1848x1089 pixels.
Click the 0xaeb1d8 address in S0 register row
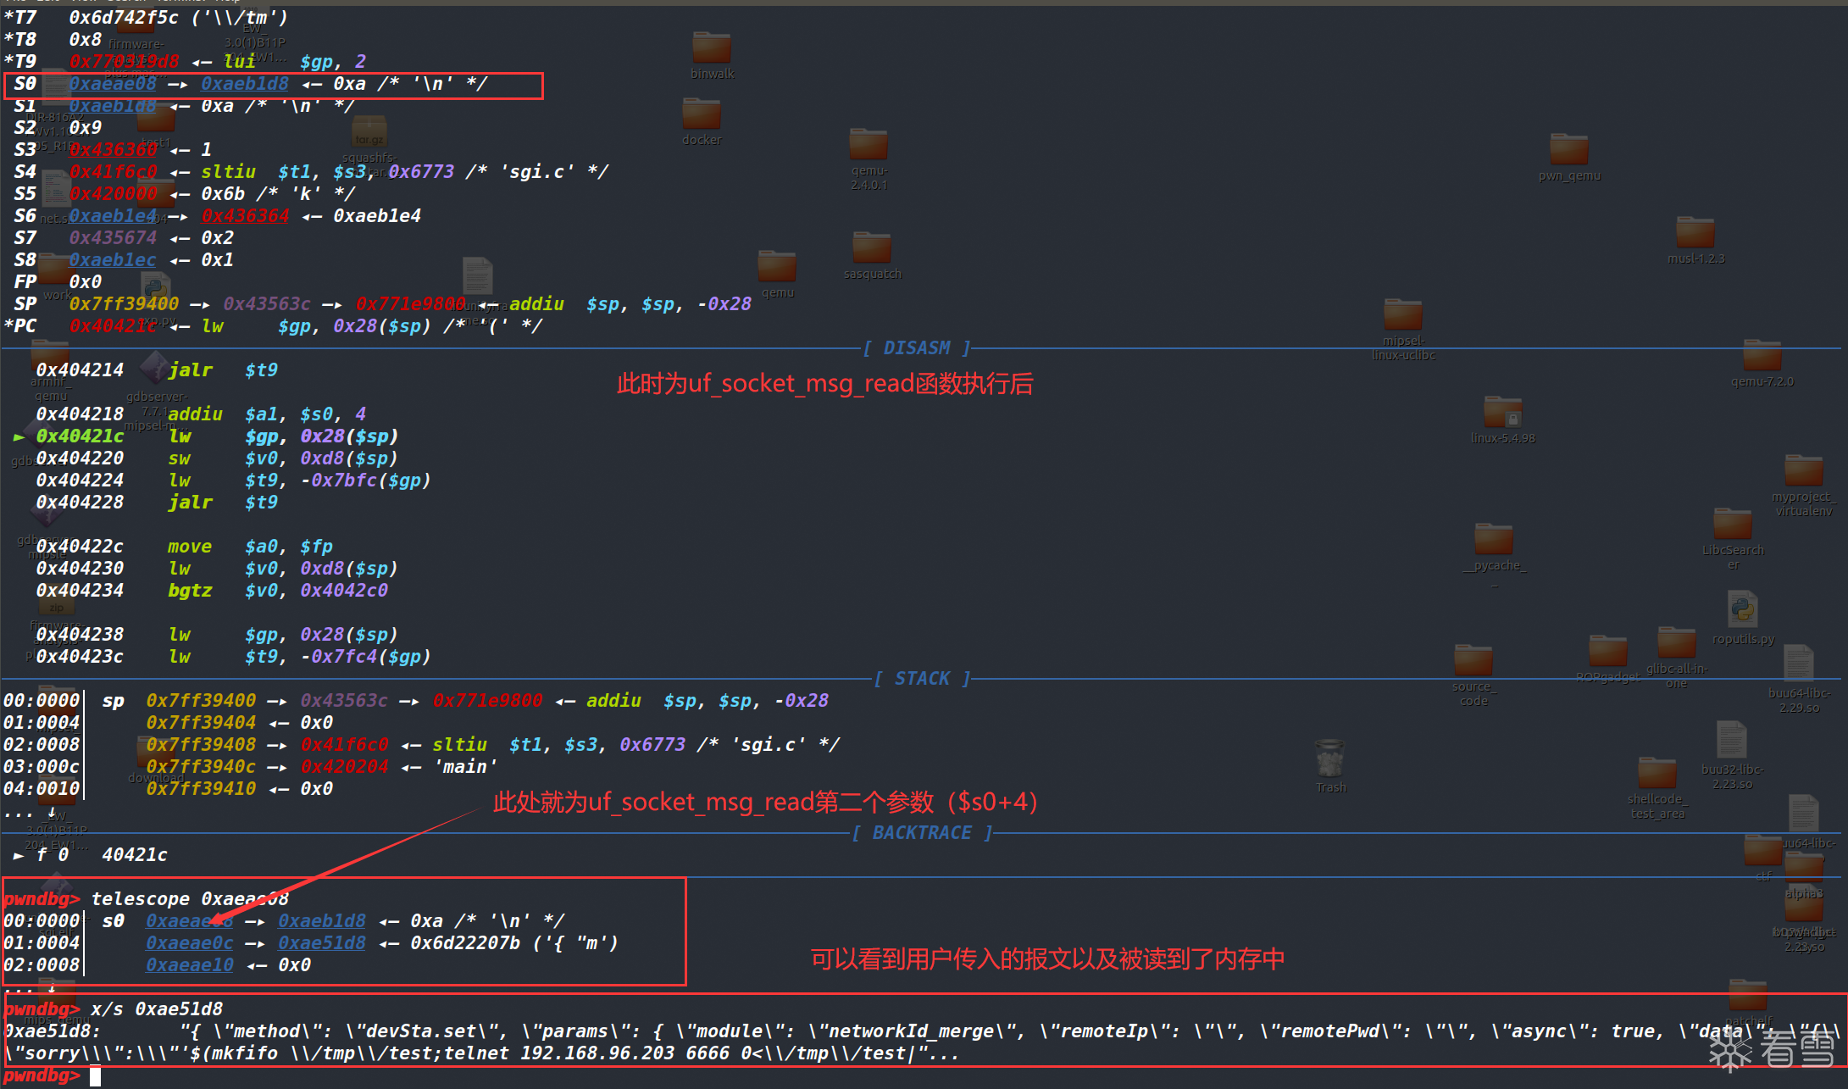click(244, 84)
